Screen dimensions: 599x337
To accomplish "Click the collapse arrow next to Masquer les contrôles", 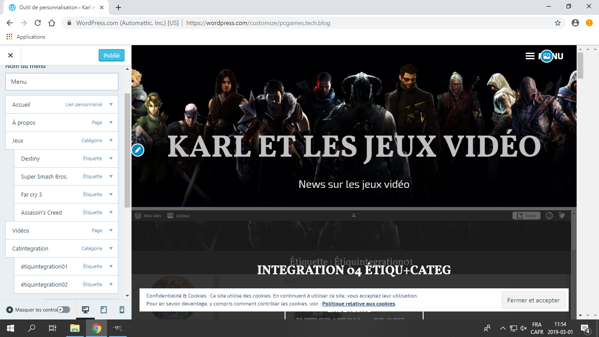I will coord(10,310).
